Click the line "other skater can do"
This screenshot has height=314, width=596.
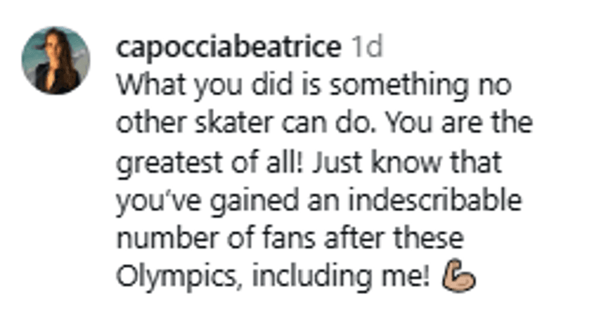[324, 125]
